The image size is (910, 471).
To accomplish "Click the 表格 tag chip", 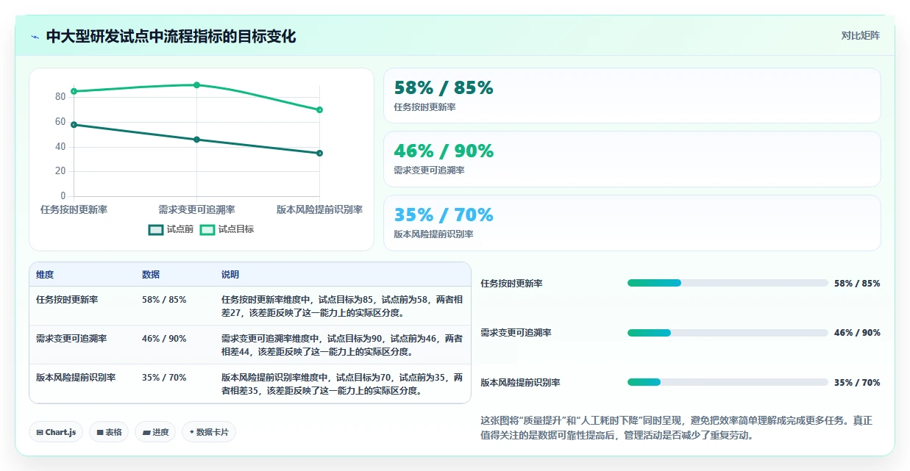I will 110,432.
